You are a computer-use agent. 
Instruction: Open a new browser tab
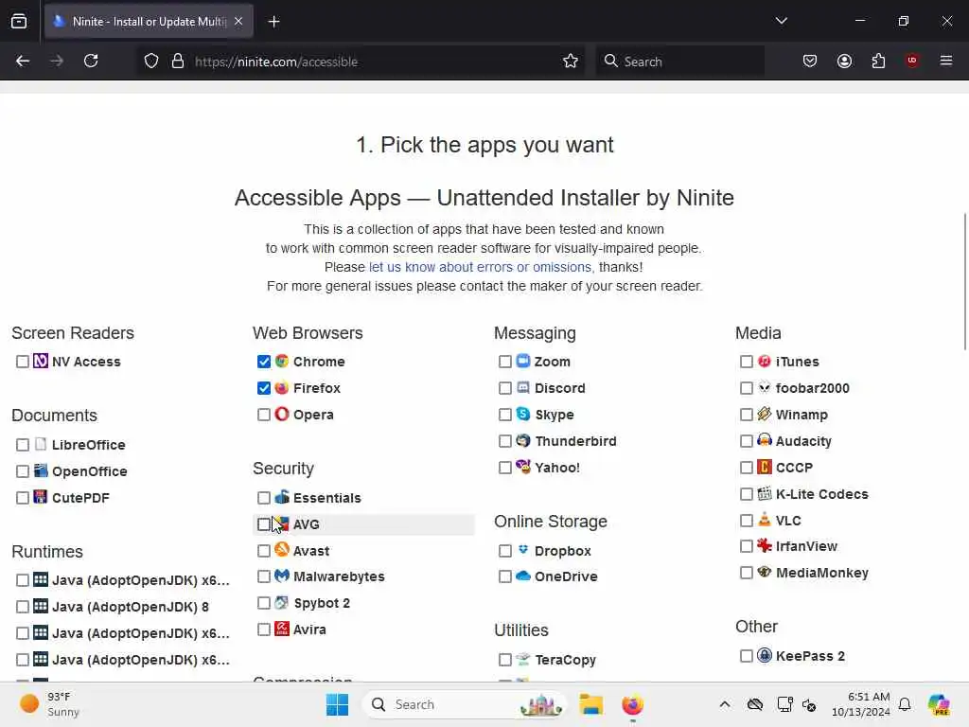click(x=273, y=22)
